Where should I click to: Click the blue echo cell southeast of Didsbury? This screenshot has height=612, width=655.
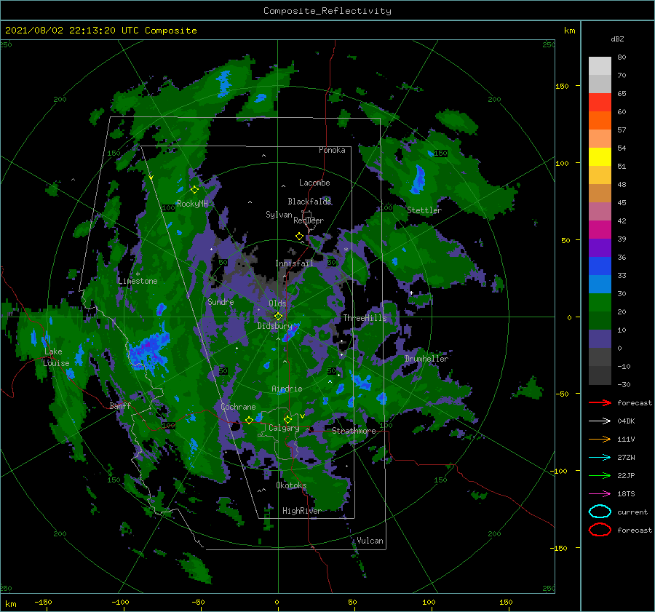[291, 331]
